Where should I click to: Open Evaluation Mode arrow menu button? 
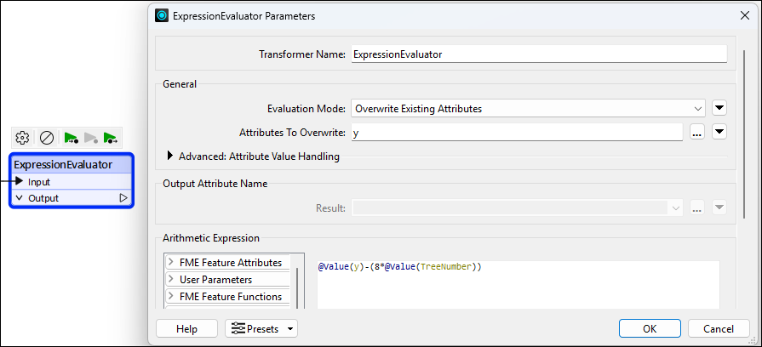click(x=719, y=108)
